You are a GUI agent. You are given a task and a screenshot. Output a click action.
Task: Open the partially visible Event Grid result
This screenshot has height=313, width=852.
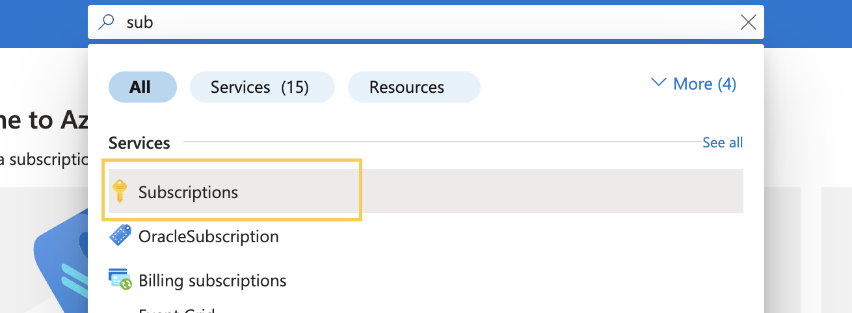click(x=177, y=310)
